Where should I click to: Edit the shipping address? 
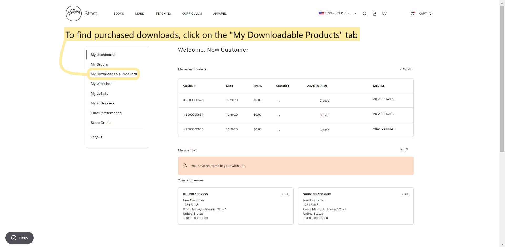coord(405,194)
